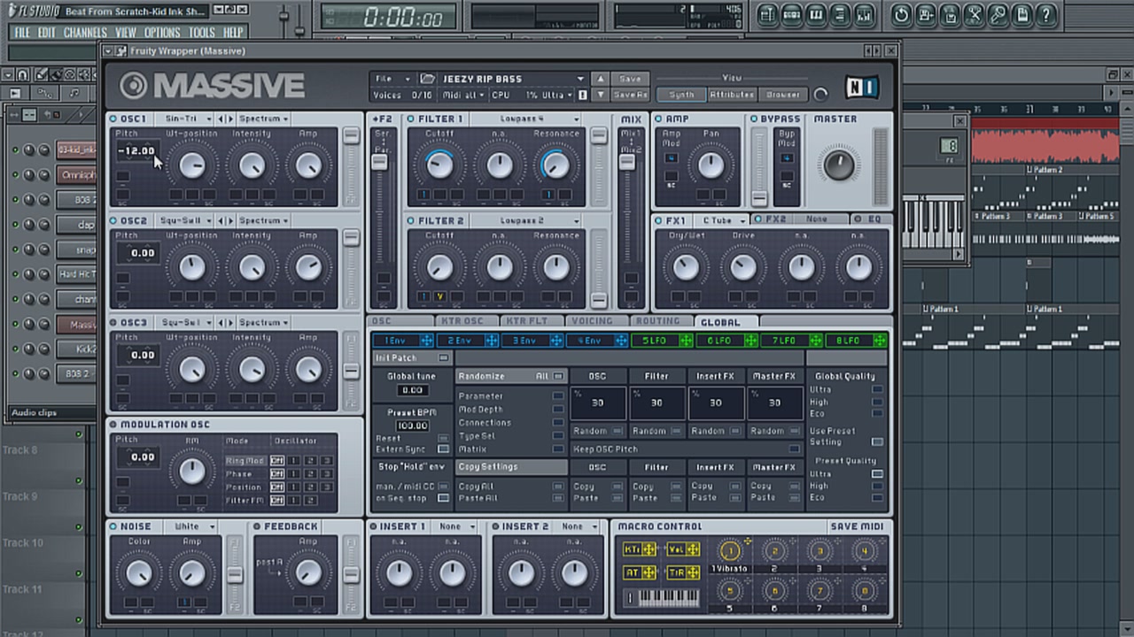Open the FL Studio playlist view icon
The width and height of the screenshot is (1134, 637).
pyautogui.click(x=767, y=15)
